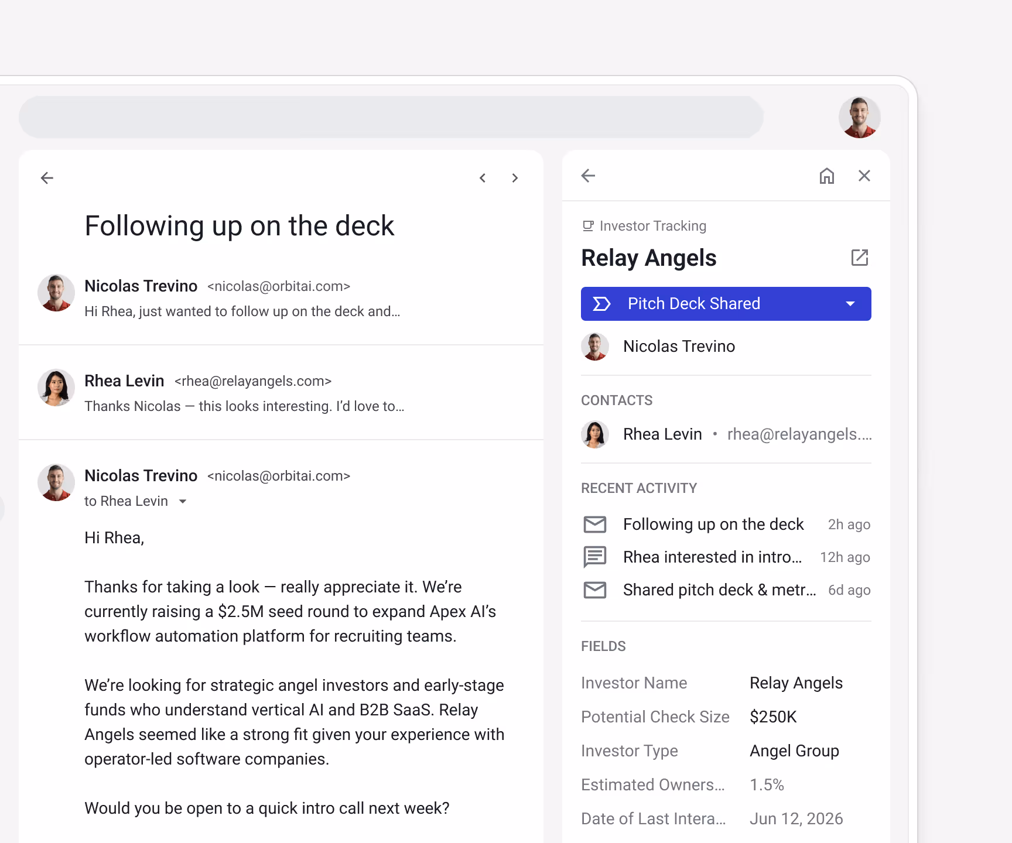Select rhea@relayangels.com address in thread
Viewport: 1012px width, 843px height.
253,381
